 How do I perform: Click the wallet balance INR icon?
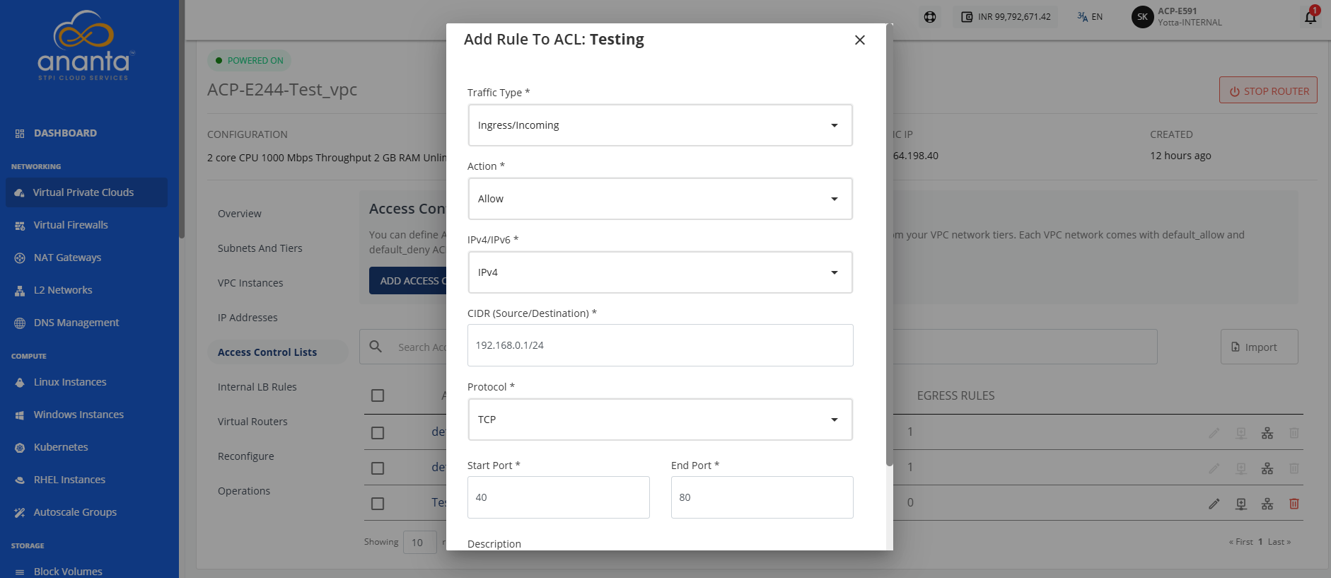click(967, 17)
